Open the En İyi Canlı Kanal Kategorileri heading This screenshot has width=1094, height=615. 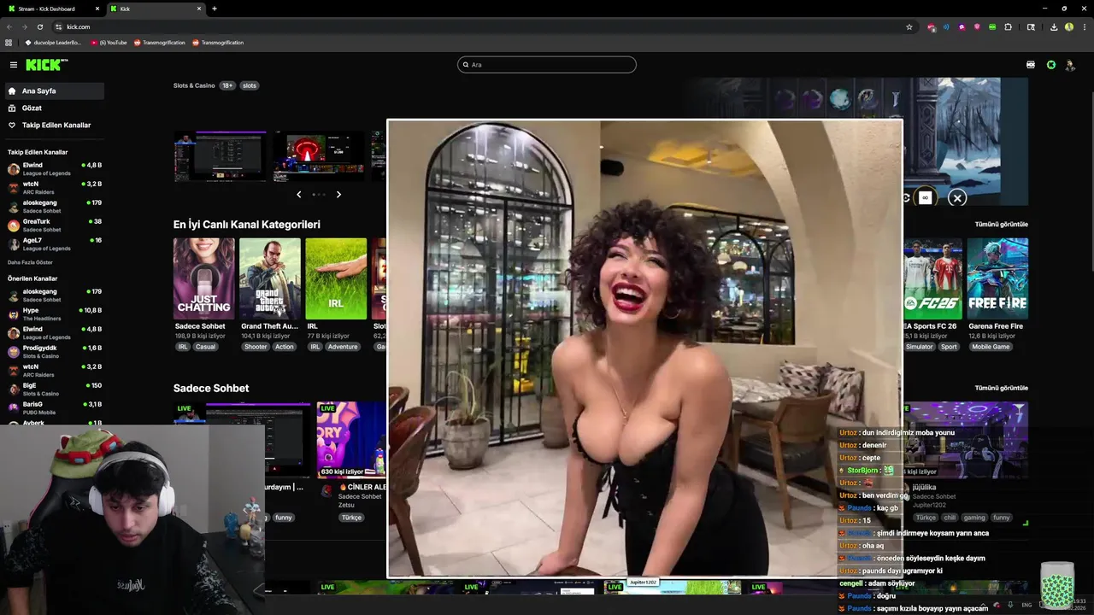point(247,225)
